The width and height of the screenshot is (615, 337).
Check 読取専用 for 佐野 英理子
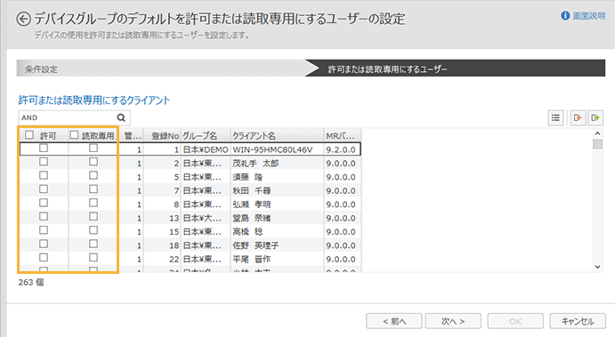pos(93,245)
